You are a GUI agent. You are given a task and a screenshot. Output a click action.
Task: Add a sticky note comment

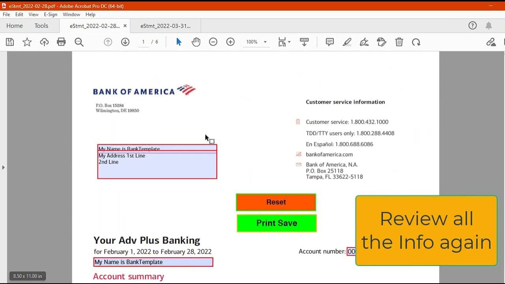330,42
